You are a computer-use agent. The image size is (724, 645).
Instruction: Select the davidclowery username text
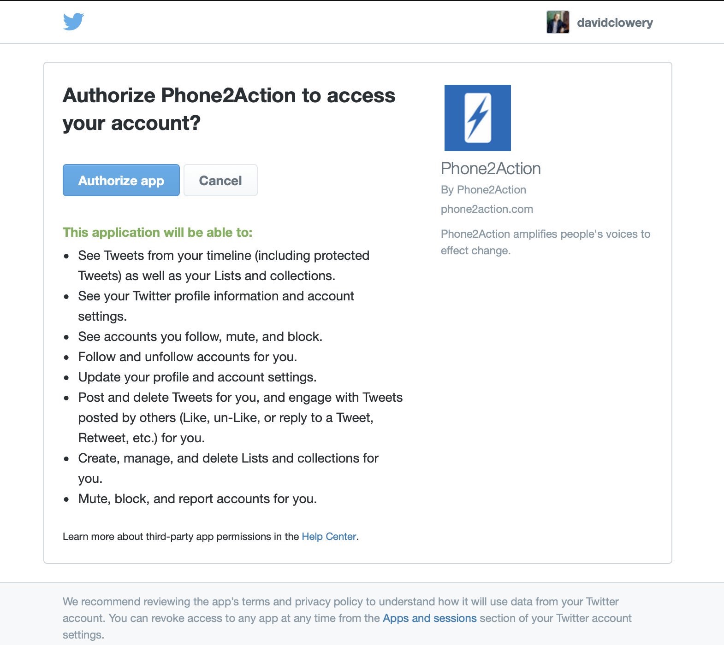pyautogui.click(x=615, y=22)
